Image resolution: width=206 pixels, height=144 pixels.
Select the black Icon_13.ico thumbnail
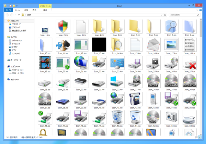click(x=99, y=44)
